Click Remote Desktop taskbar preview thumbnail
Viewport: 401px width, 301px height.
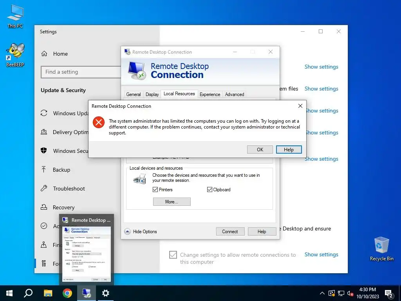click(87, 254)
